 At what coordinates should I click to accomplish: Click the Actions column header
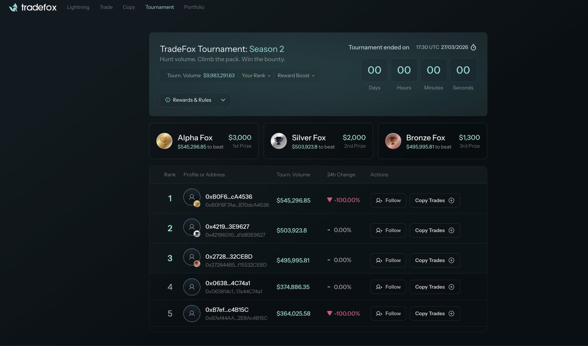[379, 174]
